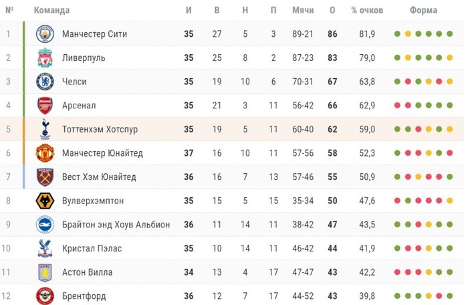Image resolution: width=468 pixels, height=305 pixels.
Task: Click the Wolverhampton wolf logo
Action: (45, 201)
